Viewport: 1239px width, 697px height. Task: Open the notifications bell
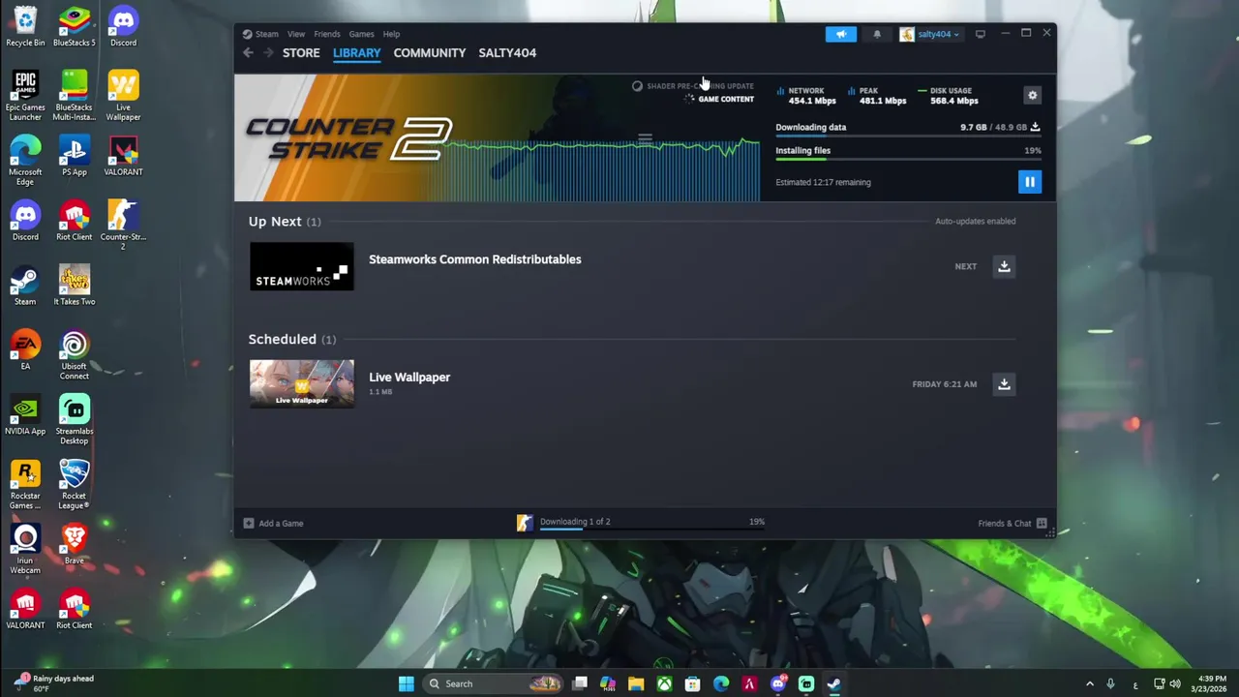[x=877, y=34]
